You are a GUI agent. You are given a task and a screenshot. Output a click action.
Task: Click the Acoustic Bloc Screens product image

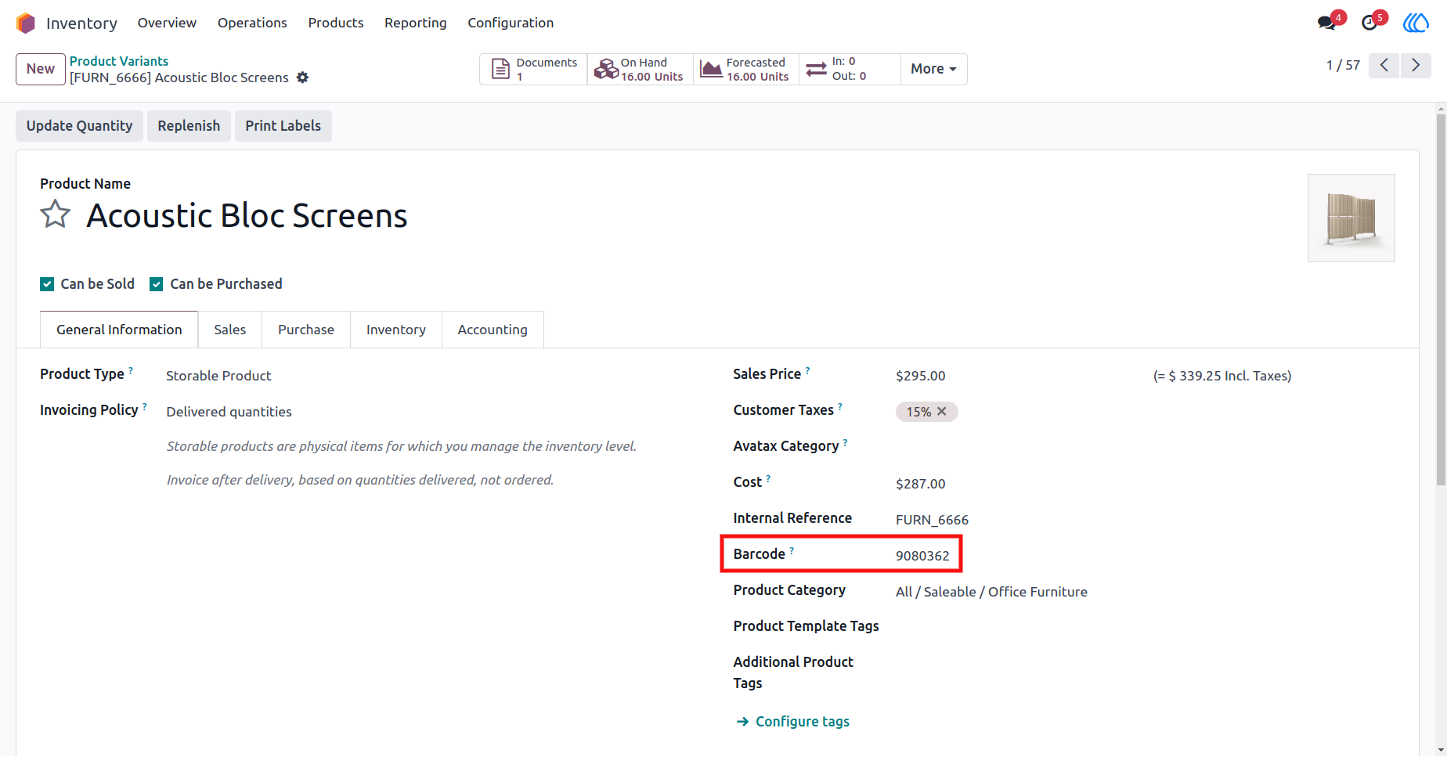coord(1351,218)
